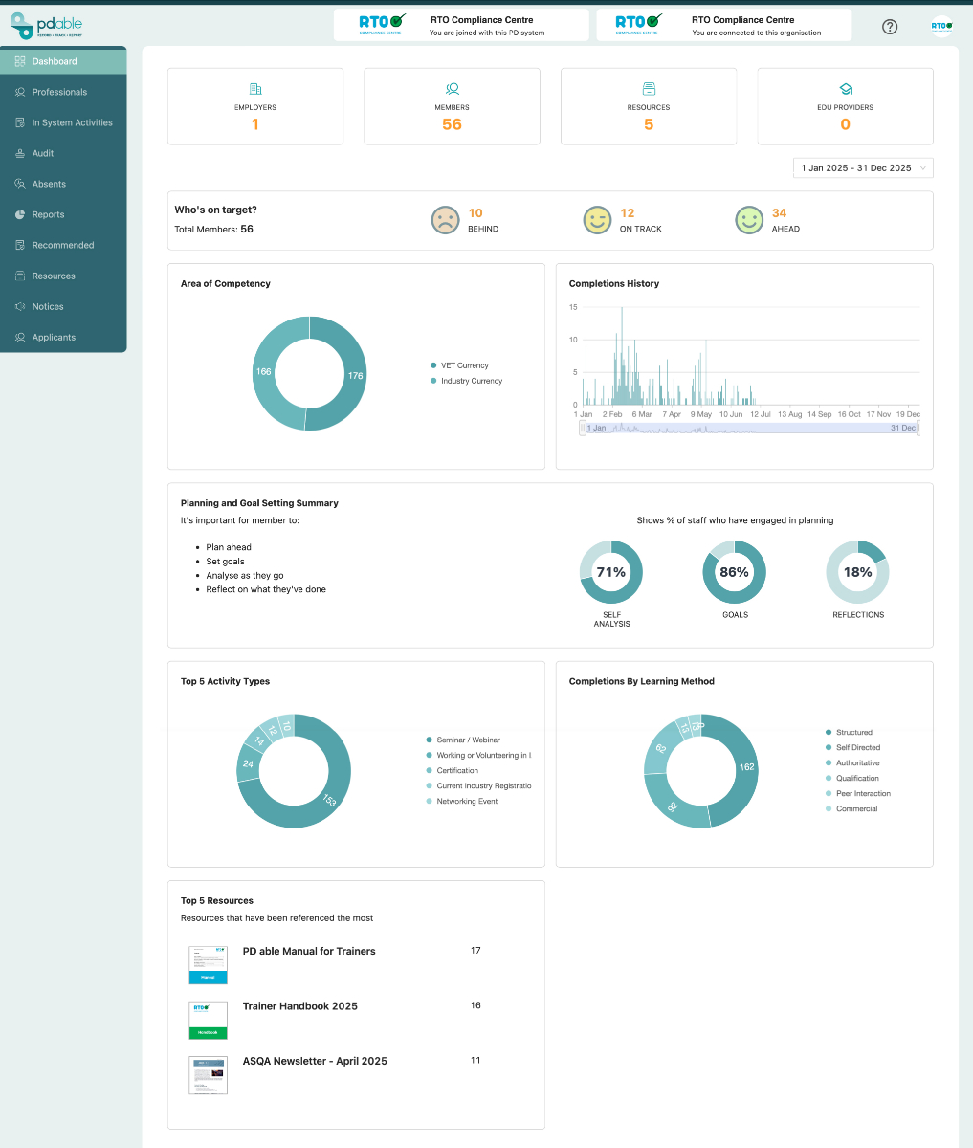This screenshot has height=1148, width=973.
Task: Click the Notices megaphone icon
Action: tap(19, 306)
